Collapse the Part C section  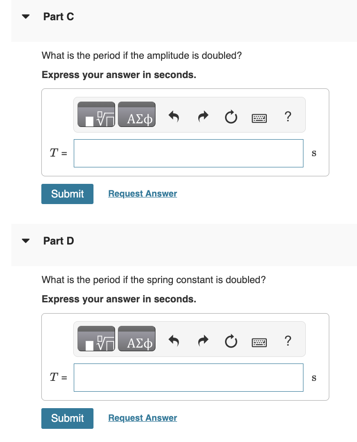pyautogui.click(x=26, y=16)
